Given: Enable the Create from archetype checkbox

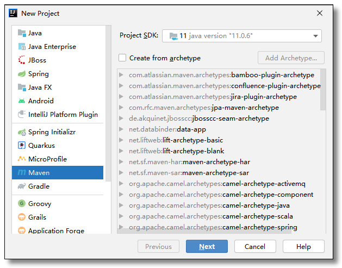Looking at the screenshot, I should [x=122, y=58].
